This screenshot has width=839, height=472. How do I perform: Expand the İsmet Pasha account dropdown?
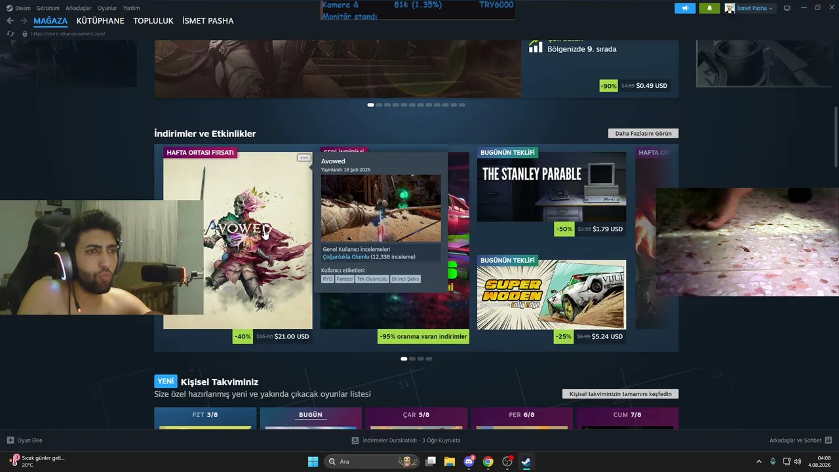tap(756, 8)
